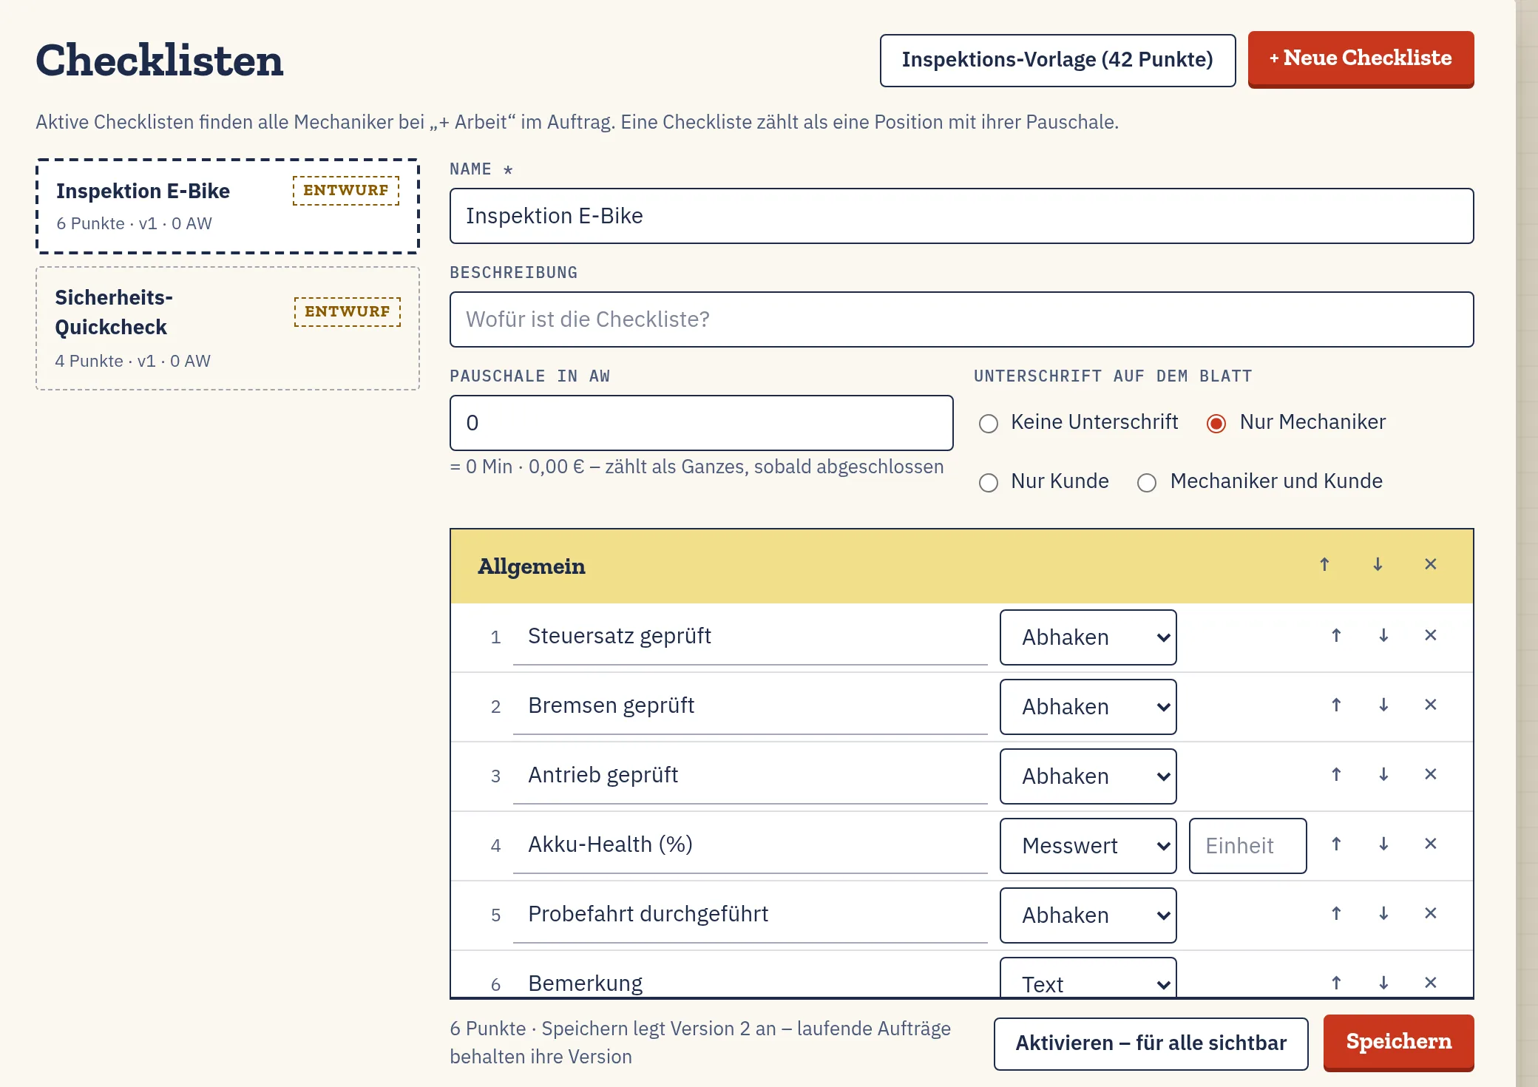This screenshot has width=1538, height=1087.
Task: Move 'Akku-Health (%)' item down
Action: tap(1383, 844)
